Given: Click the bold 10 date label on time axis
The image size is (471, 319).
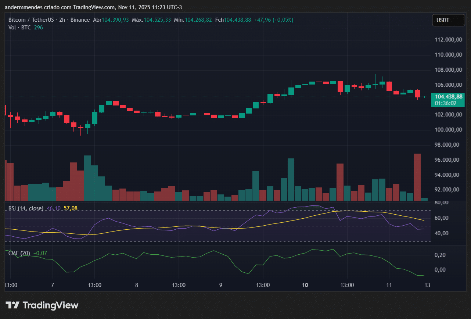Looking at the screenshot, I should pyautogui.click(x=305, y=285).
